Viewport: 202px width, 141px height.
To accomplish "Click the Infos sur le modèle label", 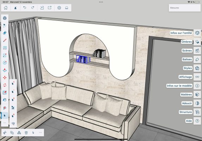I will (179, 86).
